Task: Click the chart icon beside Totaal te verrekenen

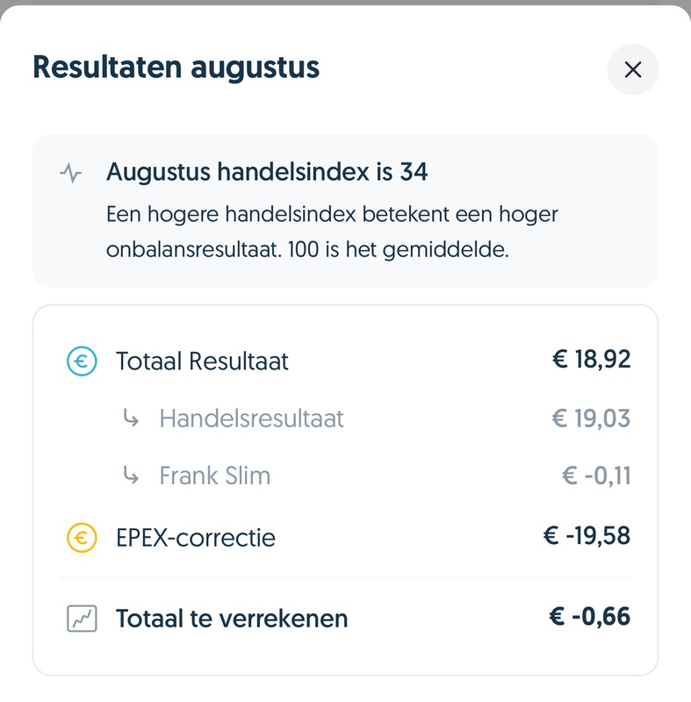Action: point(82,619)
